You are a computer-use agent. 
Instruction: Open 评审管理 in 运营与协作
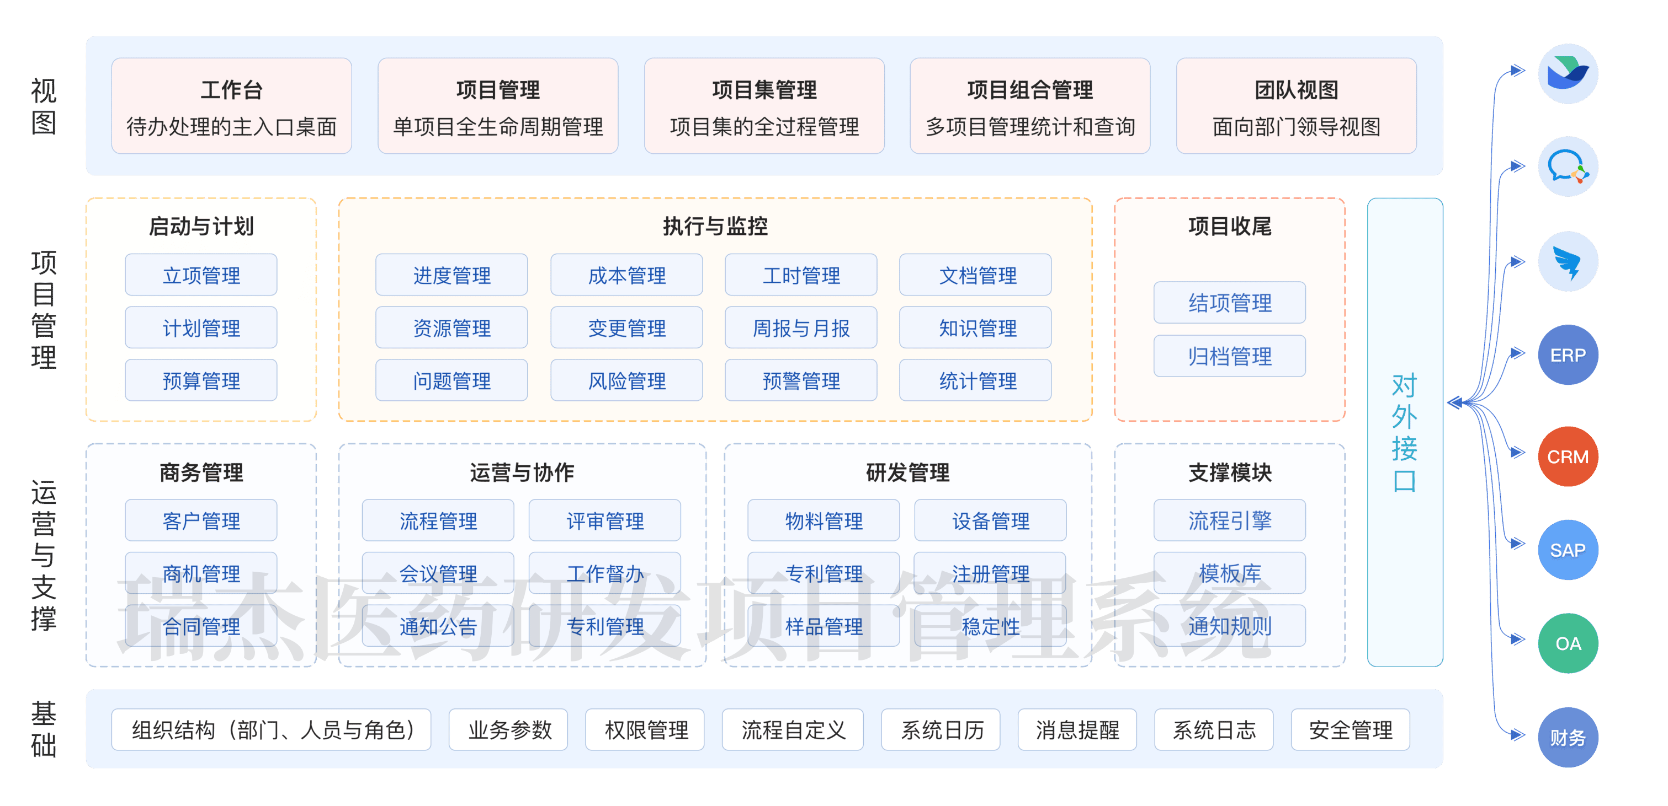click(605, 520)
